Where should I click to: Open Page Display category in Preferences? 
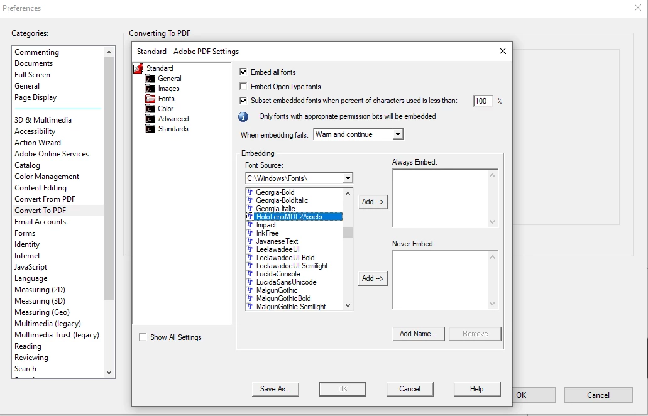click(36, 97)
